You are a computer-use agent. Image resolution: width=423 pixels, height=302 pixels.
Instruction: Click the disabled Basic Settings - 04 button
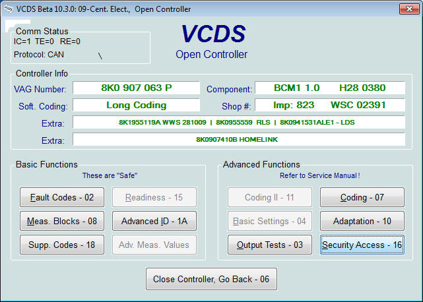[270, 222]
